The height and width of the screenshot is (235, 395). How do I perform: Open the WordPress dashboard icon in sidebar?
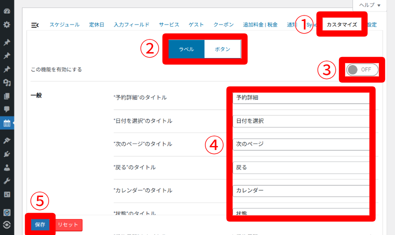tap(7, 11)
